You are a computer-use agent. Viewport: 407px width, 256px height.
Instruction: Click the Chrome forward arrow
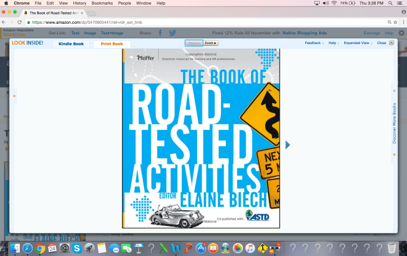pyautogui.click(x=12, y=22)
